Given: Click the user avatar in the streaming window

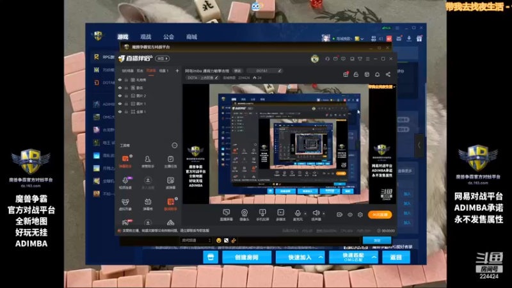Looking at the screenshot, I should point(314,59).
